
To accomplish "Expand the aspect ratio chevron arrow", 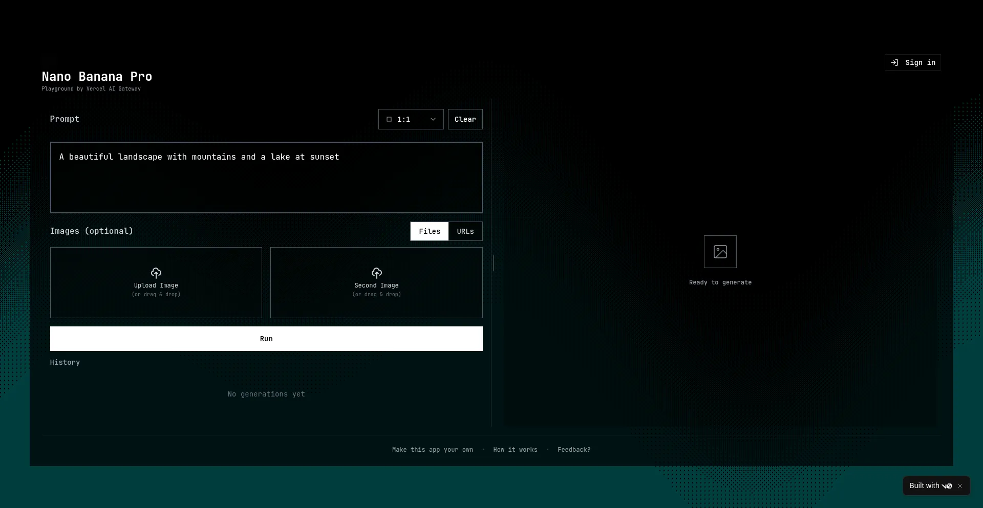I will [433, 119].
